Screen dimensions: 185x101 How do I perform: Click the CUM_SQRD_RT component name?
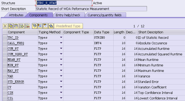[18, 54]
